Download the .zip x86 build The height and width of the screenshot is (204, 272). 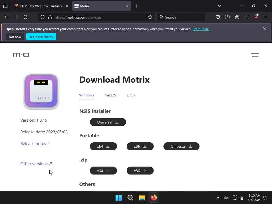click(140, 171)
